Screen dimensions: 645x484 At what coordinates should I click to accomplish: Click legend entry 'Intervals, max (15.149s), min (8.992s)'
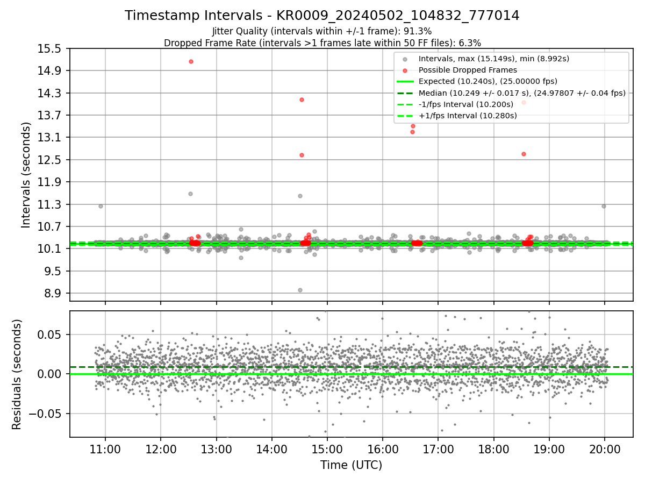click(x=494, y=59)
